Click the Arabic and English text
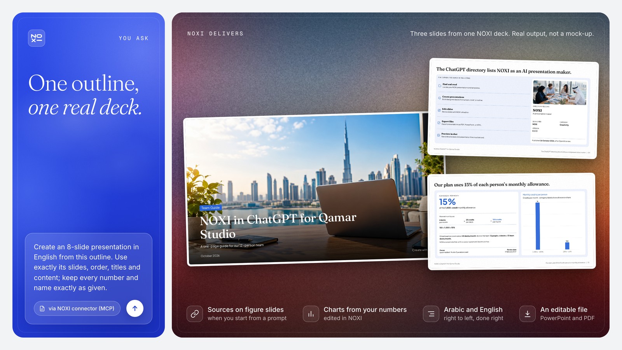The height and width of the screenshot is (350, 622). click(473, 310)
